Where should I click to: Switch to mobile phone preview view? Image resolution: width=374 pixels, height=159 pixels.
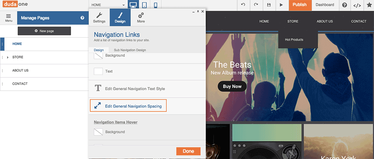(156, 5)
